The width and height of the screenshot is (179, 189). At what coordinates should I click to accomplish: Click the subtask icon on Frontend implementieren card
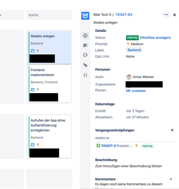pyautogui.click(x=32, y=90)
